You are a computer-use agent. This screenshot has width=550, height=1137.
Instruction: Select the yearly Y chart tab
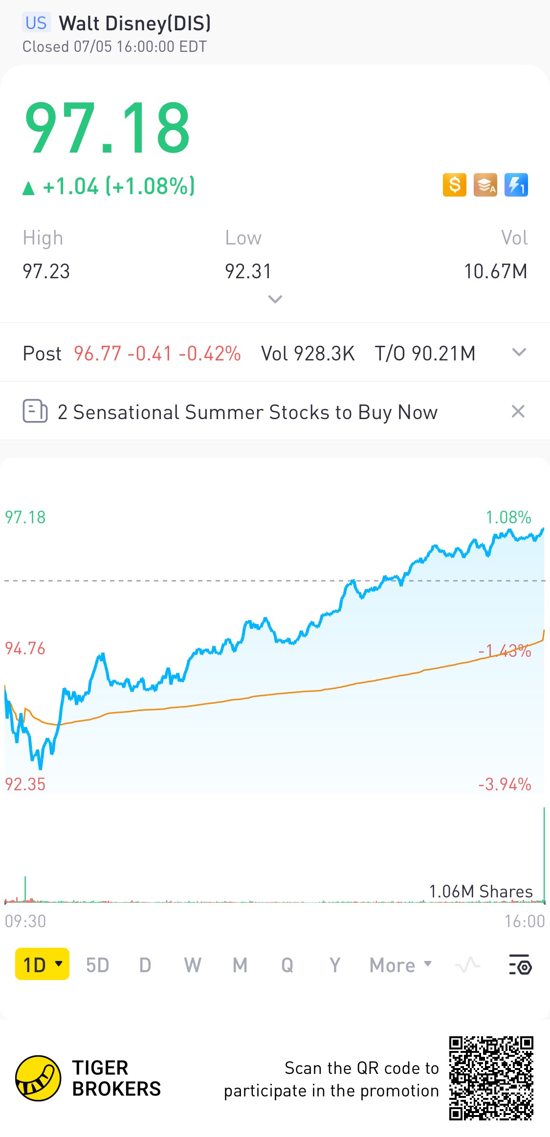335,965
